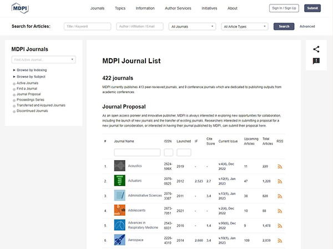Click the Advances in Respiratory Medicine cover
Image resolution: width=333 pixels, height=249 pixels.
click(x=119, y=225)
